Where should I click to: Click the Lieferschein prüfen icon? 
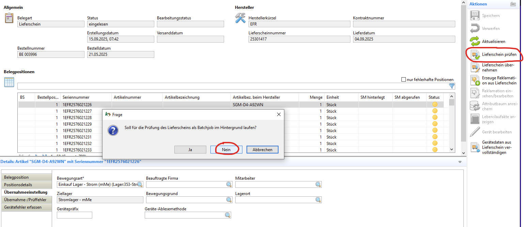click(x=475, y=54)
